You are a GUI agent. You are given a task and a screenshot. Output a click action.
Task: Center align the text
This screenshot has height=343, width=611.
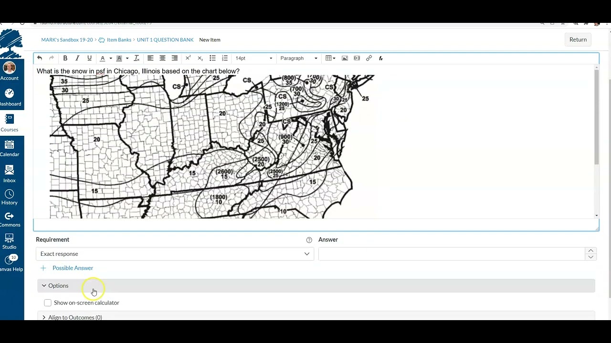click(162, 58)
